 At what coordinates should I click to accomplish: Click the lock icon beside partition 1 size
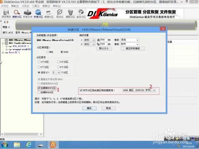tap(98, 40)
